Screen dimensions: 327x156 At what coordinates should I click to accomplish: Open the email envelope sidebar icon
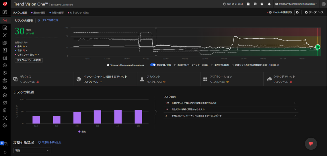(5, 103)
